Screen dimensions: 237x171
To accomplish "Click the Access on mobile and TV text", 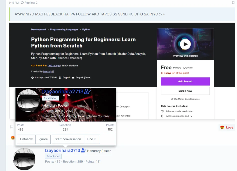I will coord(179,116).
